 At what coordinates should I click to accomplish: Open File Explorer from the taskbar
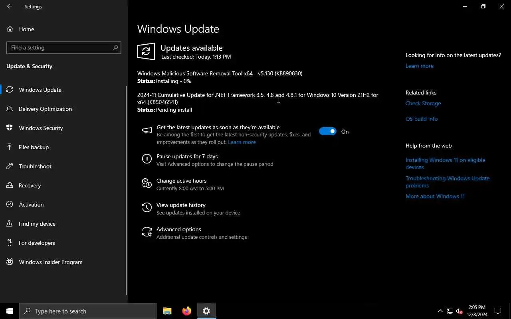click(x=167, y=311)
